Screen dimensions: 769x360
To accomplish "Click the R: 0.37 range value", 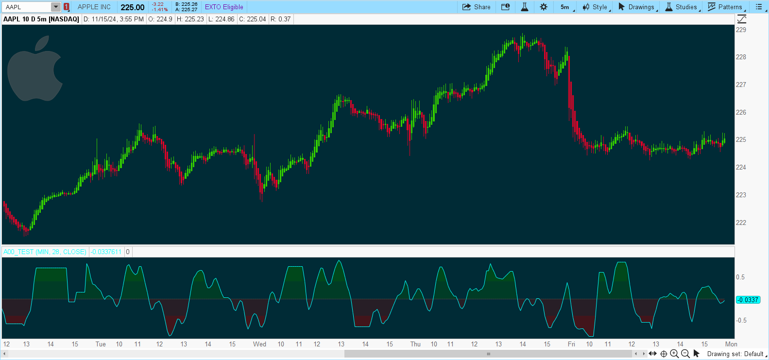I will click(x=281, y=19).
